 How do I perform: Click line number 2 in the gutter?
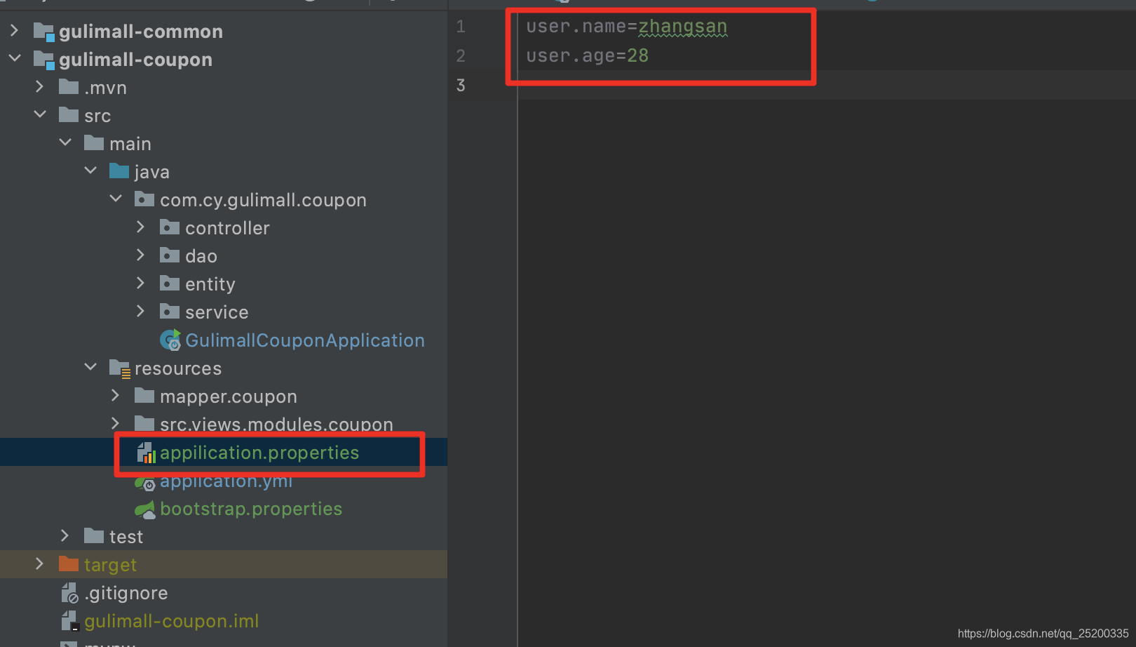pos(461,56)
